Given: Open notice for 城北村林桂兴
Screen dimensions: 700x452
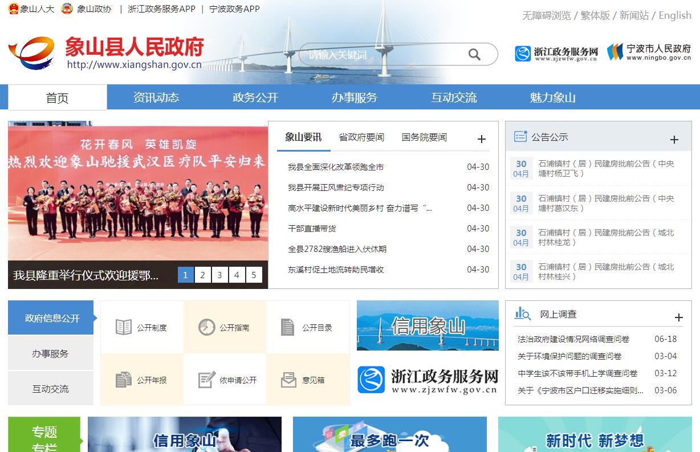Looking at the screenshot, I should tap(606, 271).
